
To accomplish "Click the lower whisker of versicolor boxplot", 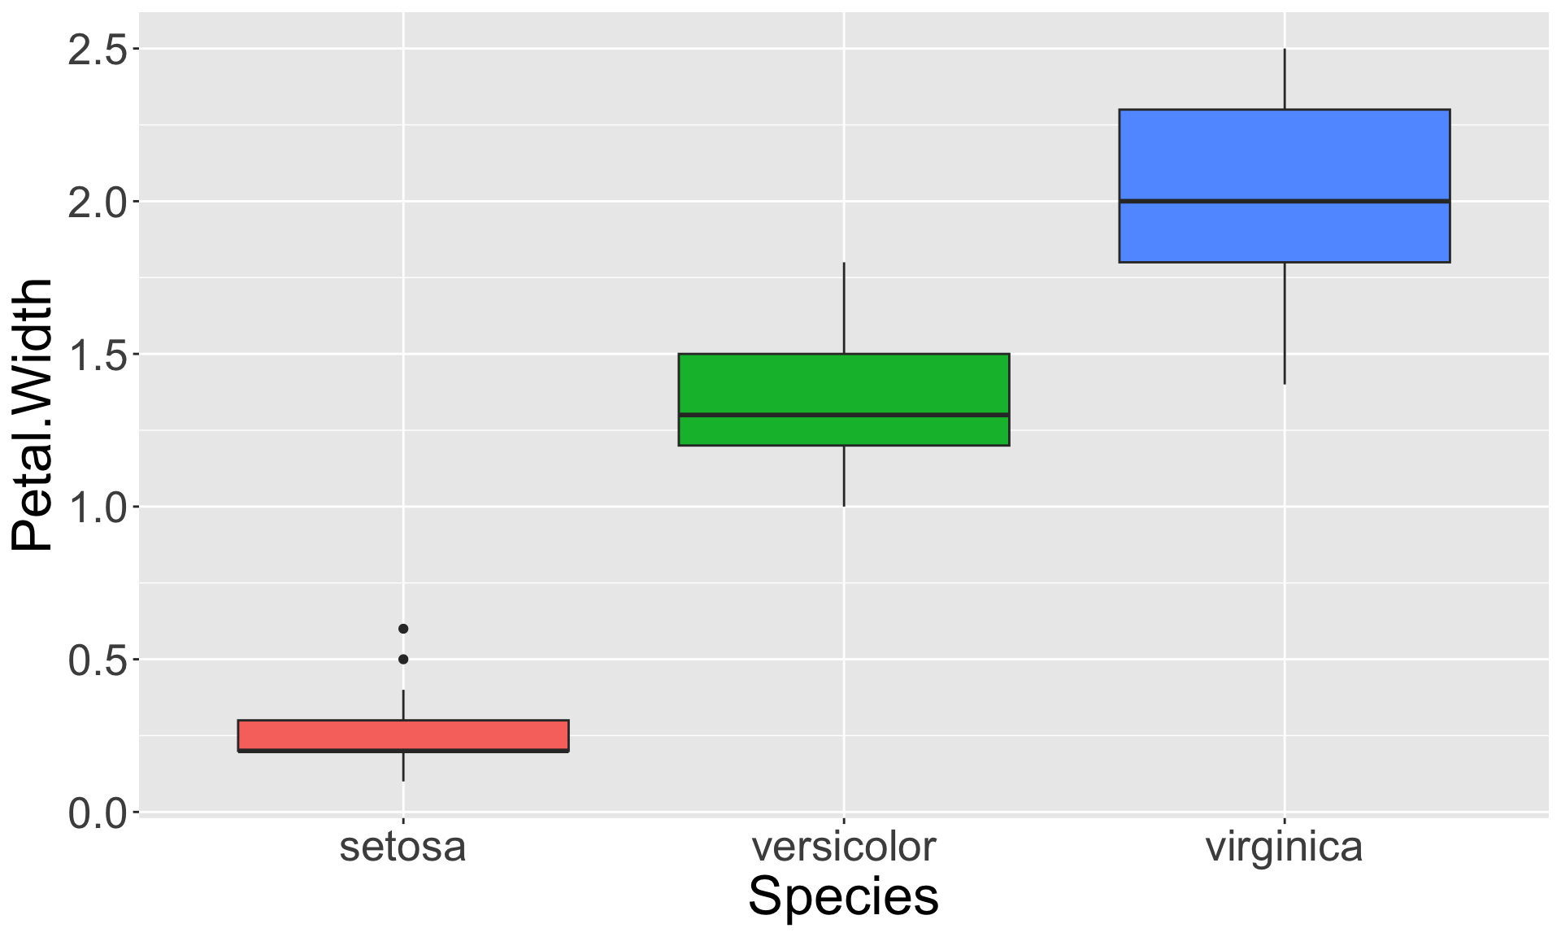I will [x=844, y=476].
